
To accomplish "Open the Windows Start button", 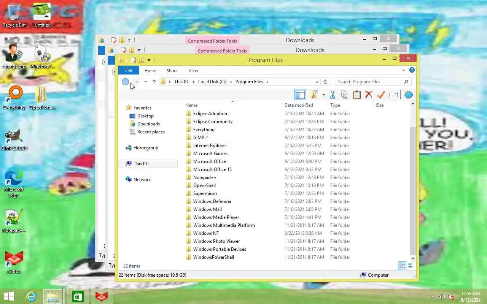I will tap(9, 296).
